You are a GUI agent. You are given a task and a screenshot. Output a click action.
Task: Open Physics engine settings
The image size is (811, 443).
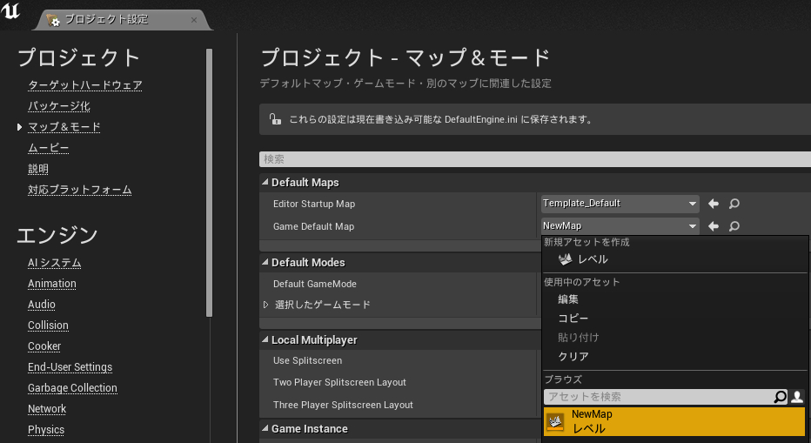[46, 430]
